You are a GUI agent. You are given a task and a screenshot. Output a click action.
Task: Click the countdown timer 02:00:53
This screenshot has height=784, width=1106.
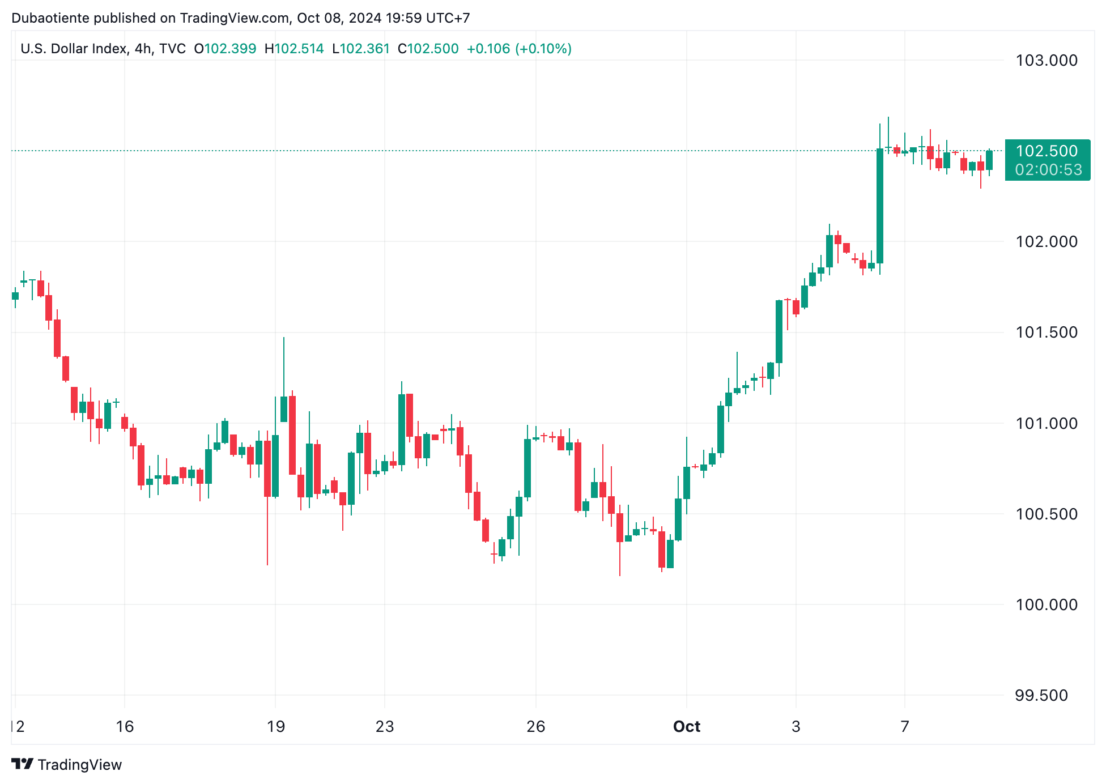pos(1048,169)
